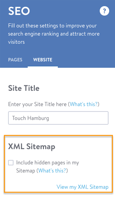Viewport: 115px width, 203px height.
Task: Click the Site Title section heading
Action: click(x=24, y=88)
